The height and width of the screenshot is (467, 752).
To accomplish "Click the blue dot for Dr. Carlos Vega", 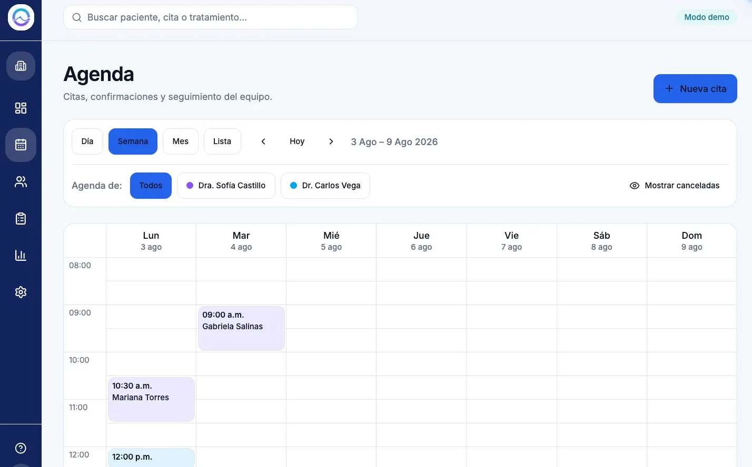I will point(293,186).
